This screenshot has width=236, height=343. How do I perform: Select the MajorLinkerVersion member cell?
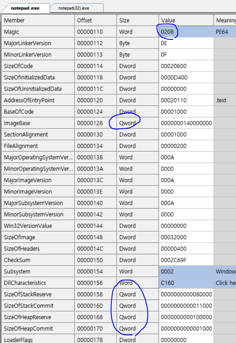tap(38, 43)
